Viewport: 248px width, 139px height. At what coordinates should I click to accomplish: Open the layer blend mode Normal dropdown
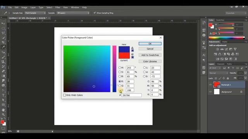coord(218,73)
